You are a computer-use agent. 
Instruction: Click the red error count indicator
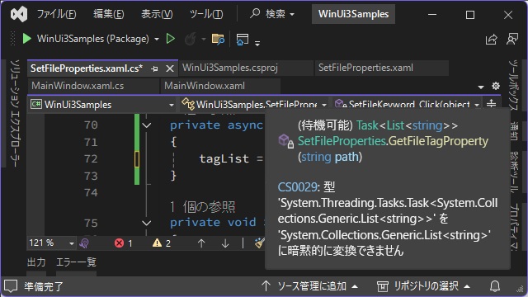pyautogui.click(x=123, y=243)
